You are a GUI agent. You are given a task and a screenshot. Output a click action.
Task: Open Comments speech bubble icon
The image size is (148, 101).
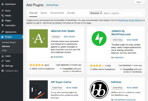(x=3, y=25)
